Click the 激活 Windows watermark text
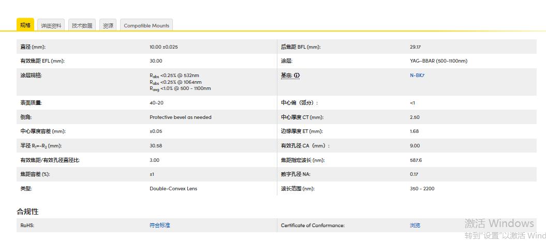The width and height of the screenshot is (546, 241). click(x=499, y=223)
